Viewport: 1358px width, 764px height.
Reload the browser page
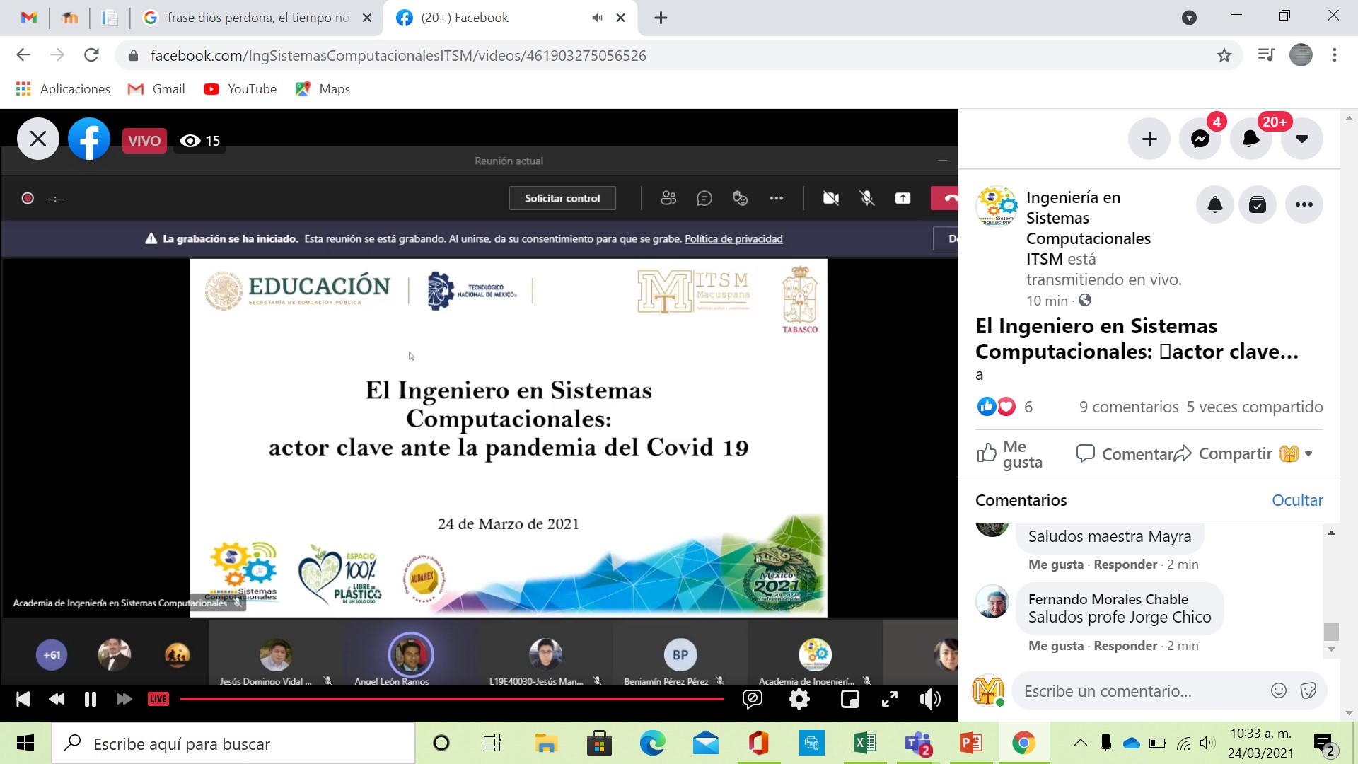pyautogui.click(x=91, y=55)
